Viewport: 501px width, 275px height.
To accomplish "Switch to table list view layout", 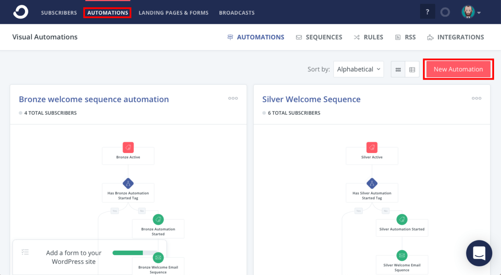I will [412, 69].
